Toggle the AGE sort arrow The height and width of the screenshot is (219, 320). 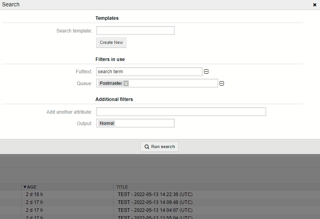tap(25, 187)
